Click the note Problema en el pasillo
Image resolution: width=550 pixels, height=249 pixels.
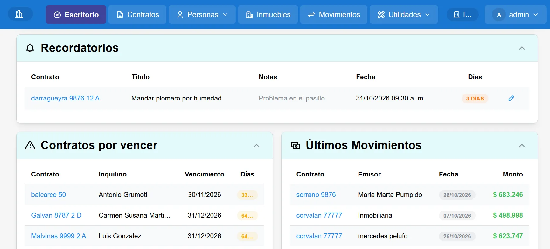(x=292, y=98)
